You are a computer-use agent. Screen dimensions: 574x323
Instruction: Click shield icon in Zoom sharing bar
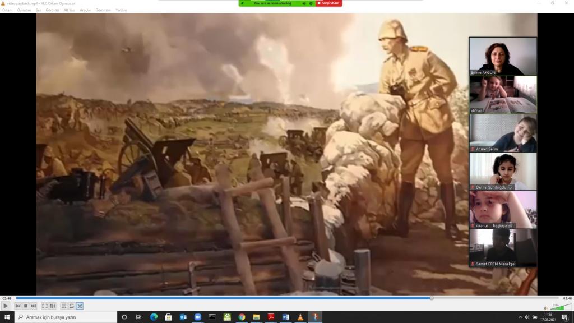point(311,3)
